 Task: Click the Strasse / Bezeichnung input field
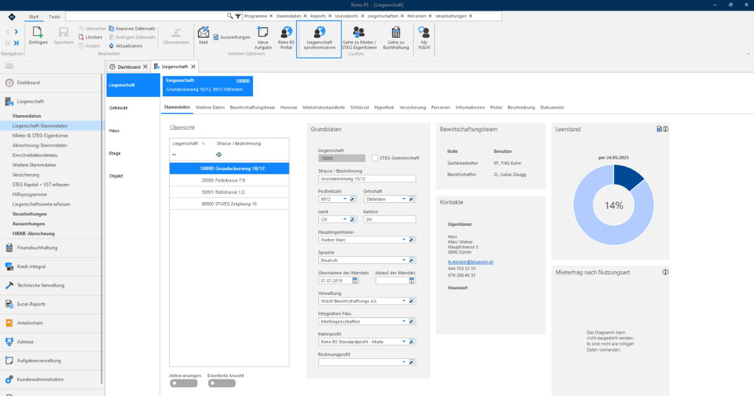tap(367, 179)
